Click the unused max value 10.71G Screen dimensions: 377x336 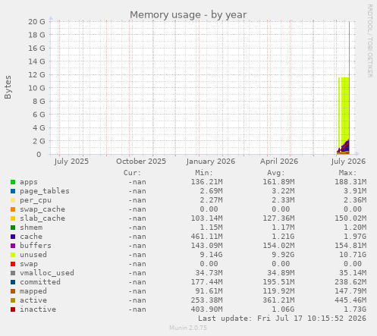[x=353, y=255]
